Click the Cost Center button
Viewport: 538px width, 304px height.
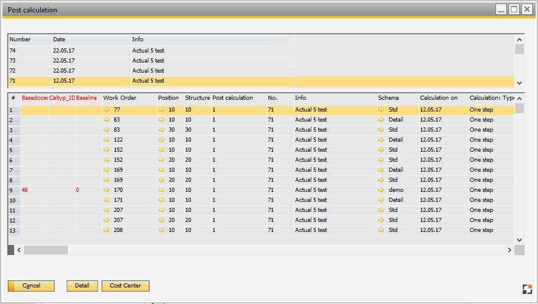[x=125, y=286]
